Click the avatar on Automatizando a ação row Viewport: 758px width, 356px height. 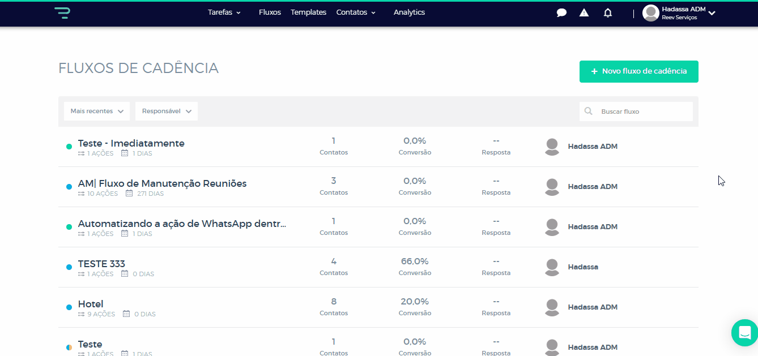tap(552, 227)
